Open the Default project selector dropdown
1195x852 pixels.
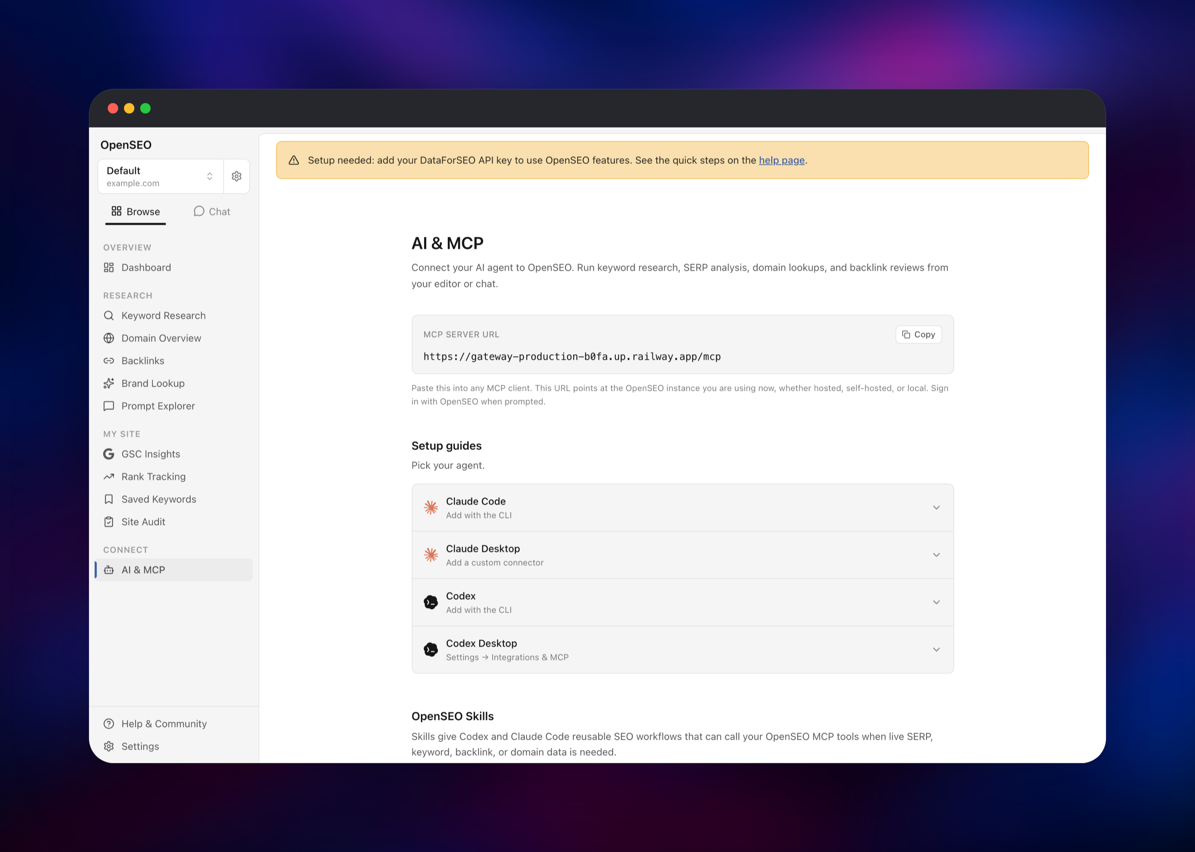click(x=161, y=176)
